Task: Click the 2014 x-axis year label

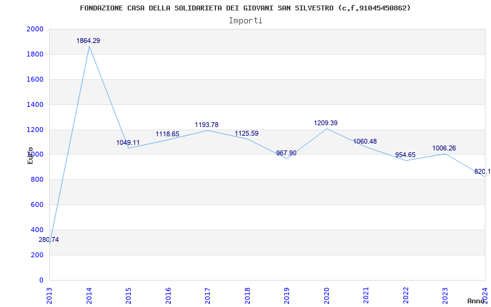Action: (89, 295)
